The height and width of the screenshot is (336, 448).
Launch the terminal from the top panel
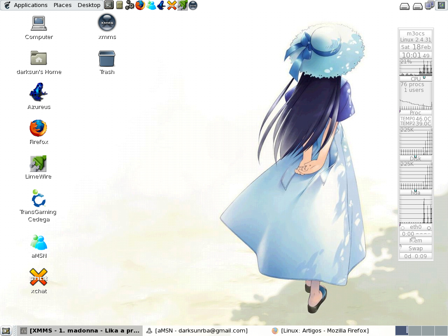(109, 5)
